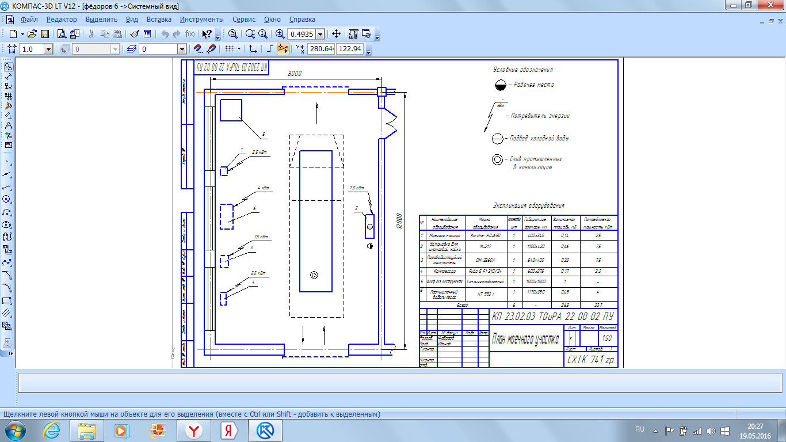Toggle the highlighted rounding mode button

283,49
